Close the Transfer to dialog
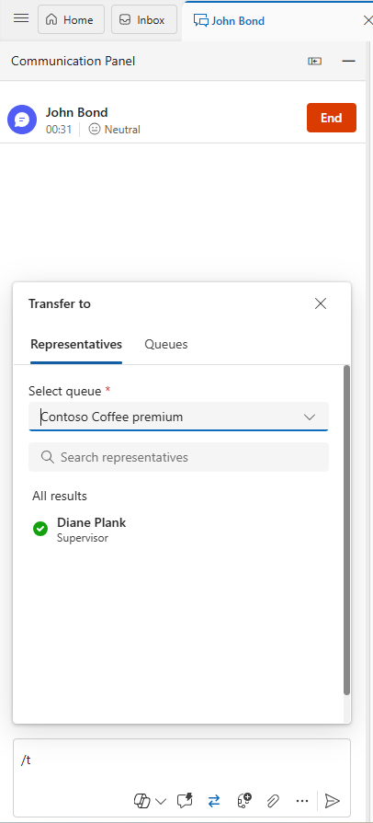The image size is (373, 823). pos(321,303)
